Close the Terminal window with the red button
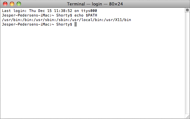The image size is (190, 119). [5, 4]
